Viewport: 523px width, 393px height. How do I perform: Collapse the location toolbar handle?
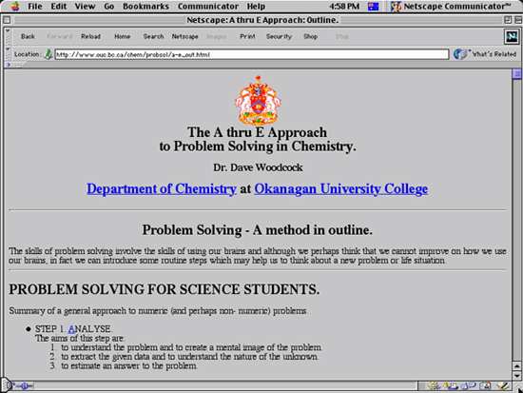(8, 53)
